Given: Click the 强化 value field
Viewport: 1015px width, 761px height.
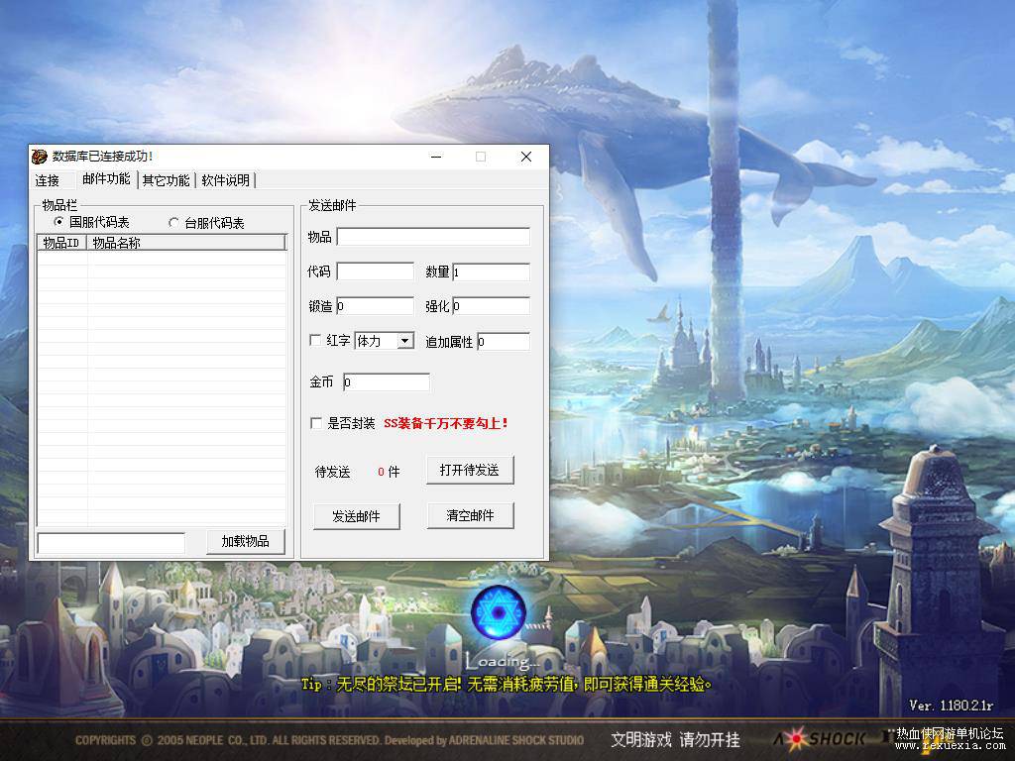Looking at the screenshot, I should pyautogui.click(x=492, y=306).
